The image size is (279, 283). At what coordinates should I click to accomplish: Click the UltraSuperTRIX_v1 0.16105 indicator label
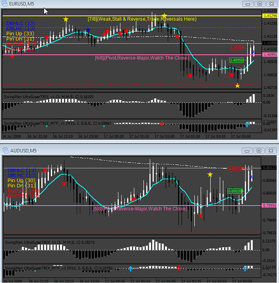click(x=49, y=97)
